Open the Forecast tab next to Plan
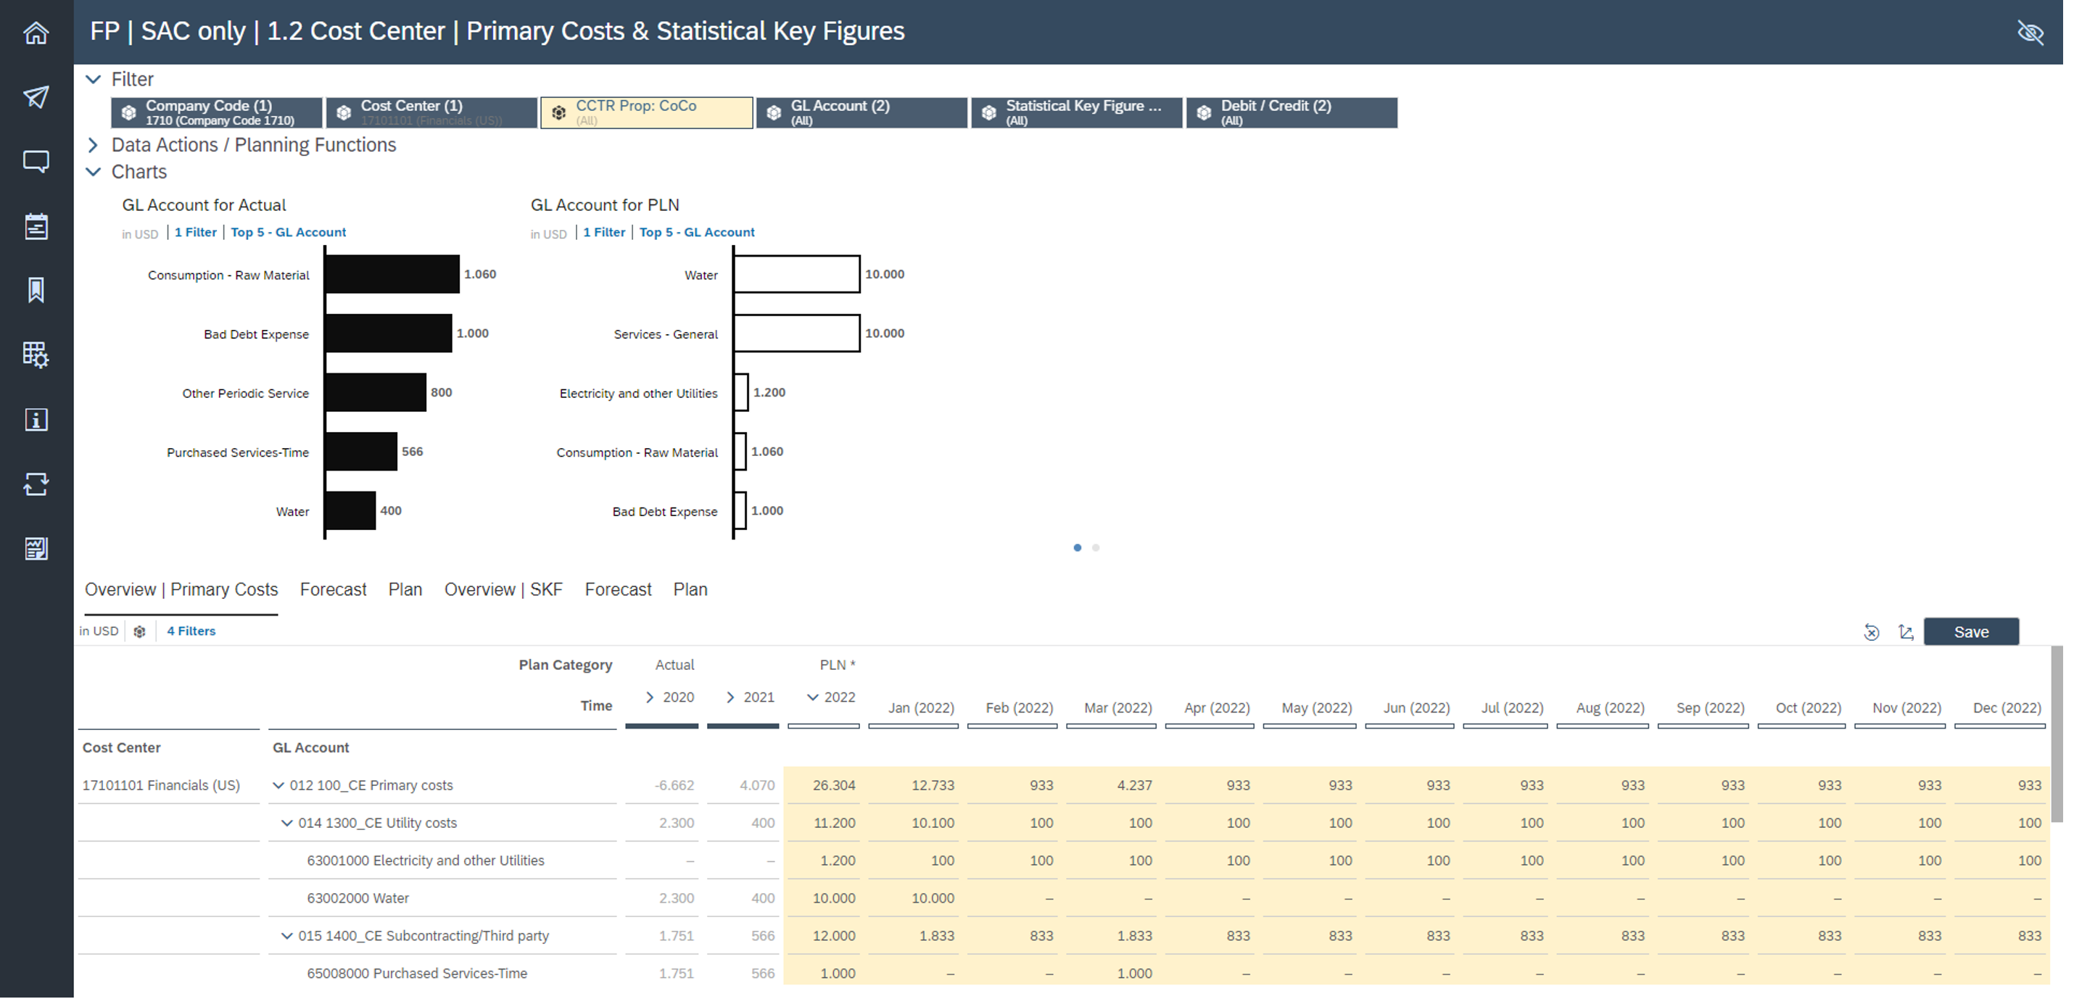 coord(333,589)
